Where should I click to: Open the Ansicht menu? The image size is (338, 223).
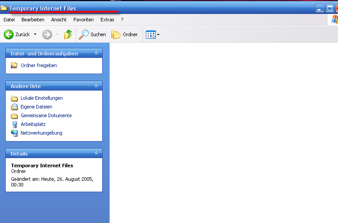click(59, 20)
